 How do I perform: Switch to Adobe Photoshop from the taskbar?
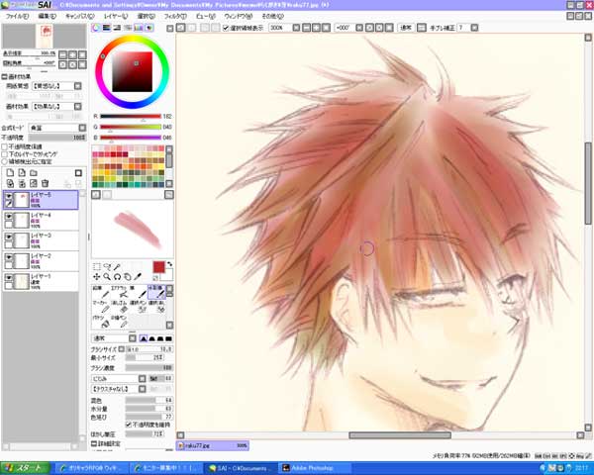315,468
